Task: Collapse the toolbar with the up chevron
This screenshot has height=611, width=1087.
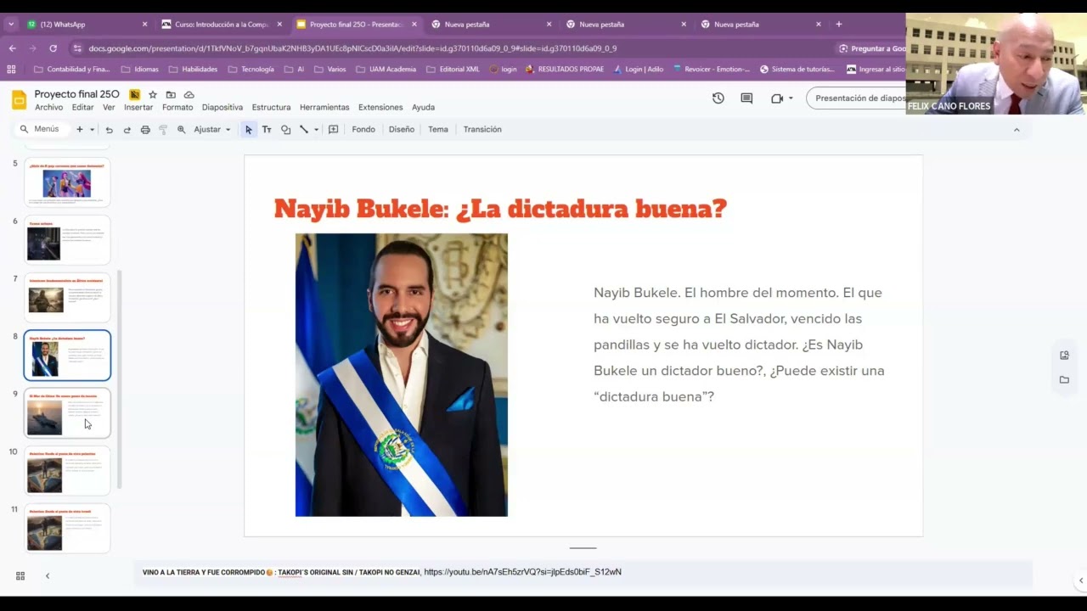Action: tap(1017, 130)
